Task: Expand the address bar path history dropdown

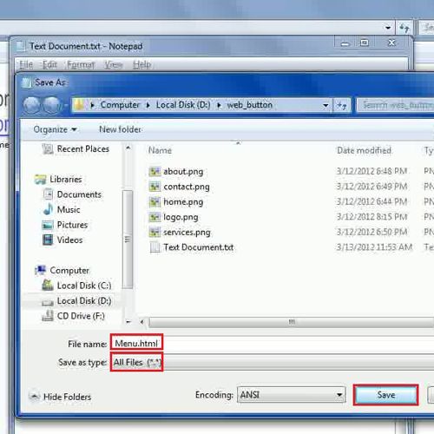Action: pyautogui.click(x=325, y=105)
